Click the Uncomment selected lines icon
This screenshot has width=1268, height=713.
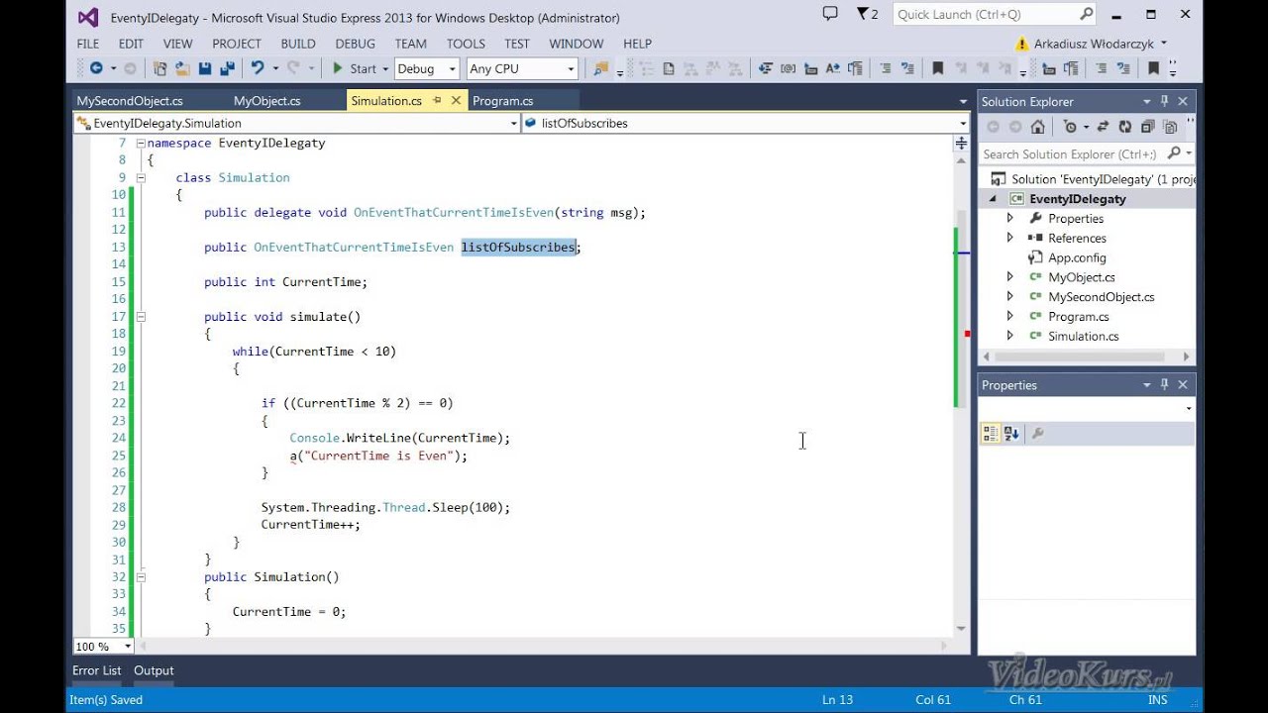point(908,68)
